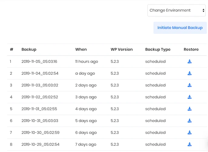208x152 pixels.
Task: Select backup name 2019-10-29_05:02:54
Action: (x=41, y=144)
